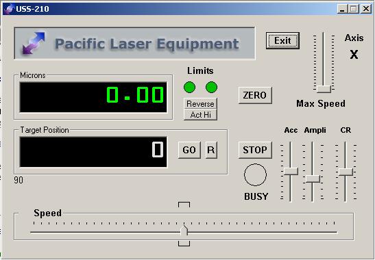
Task: Click the Max Speed label
Action: point(321,103)
